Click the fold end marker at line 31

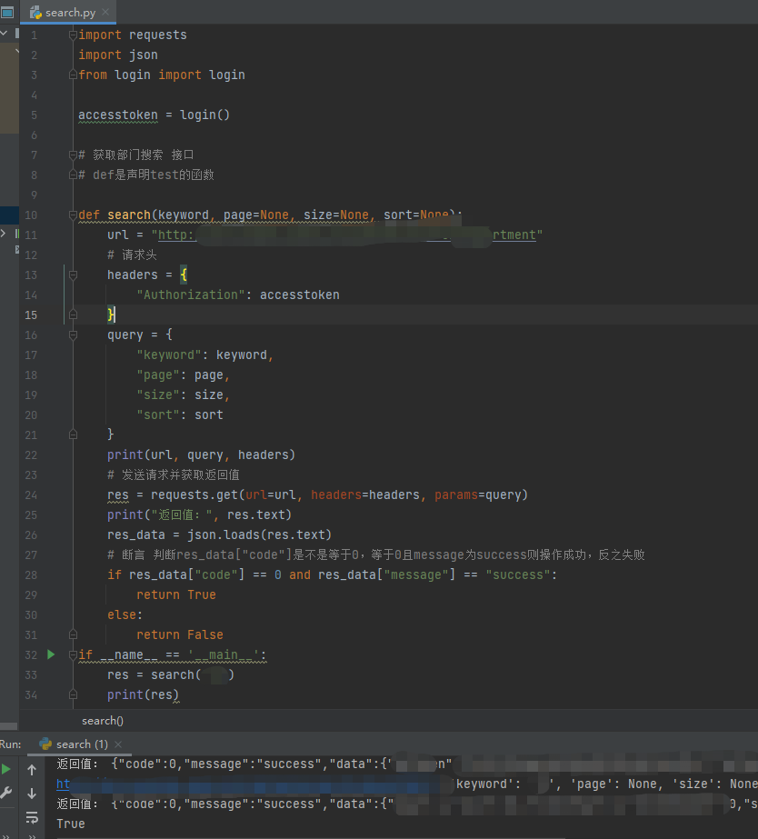coord(73,635)
